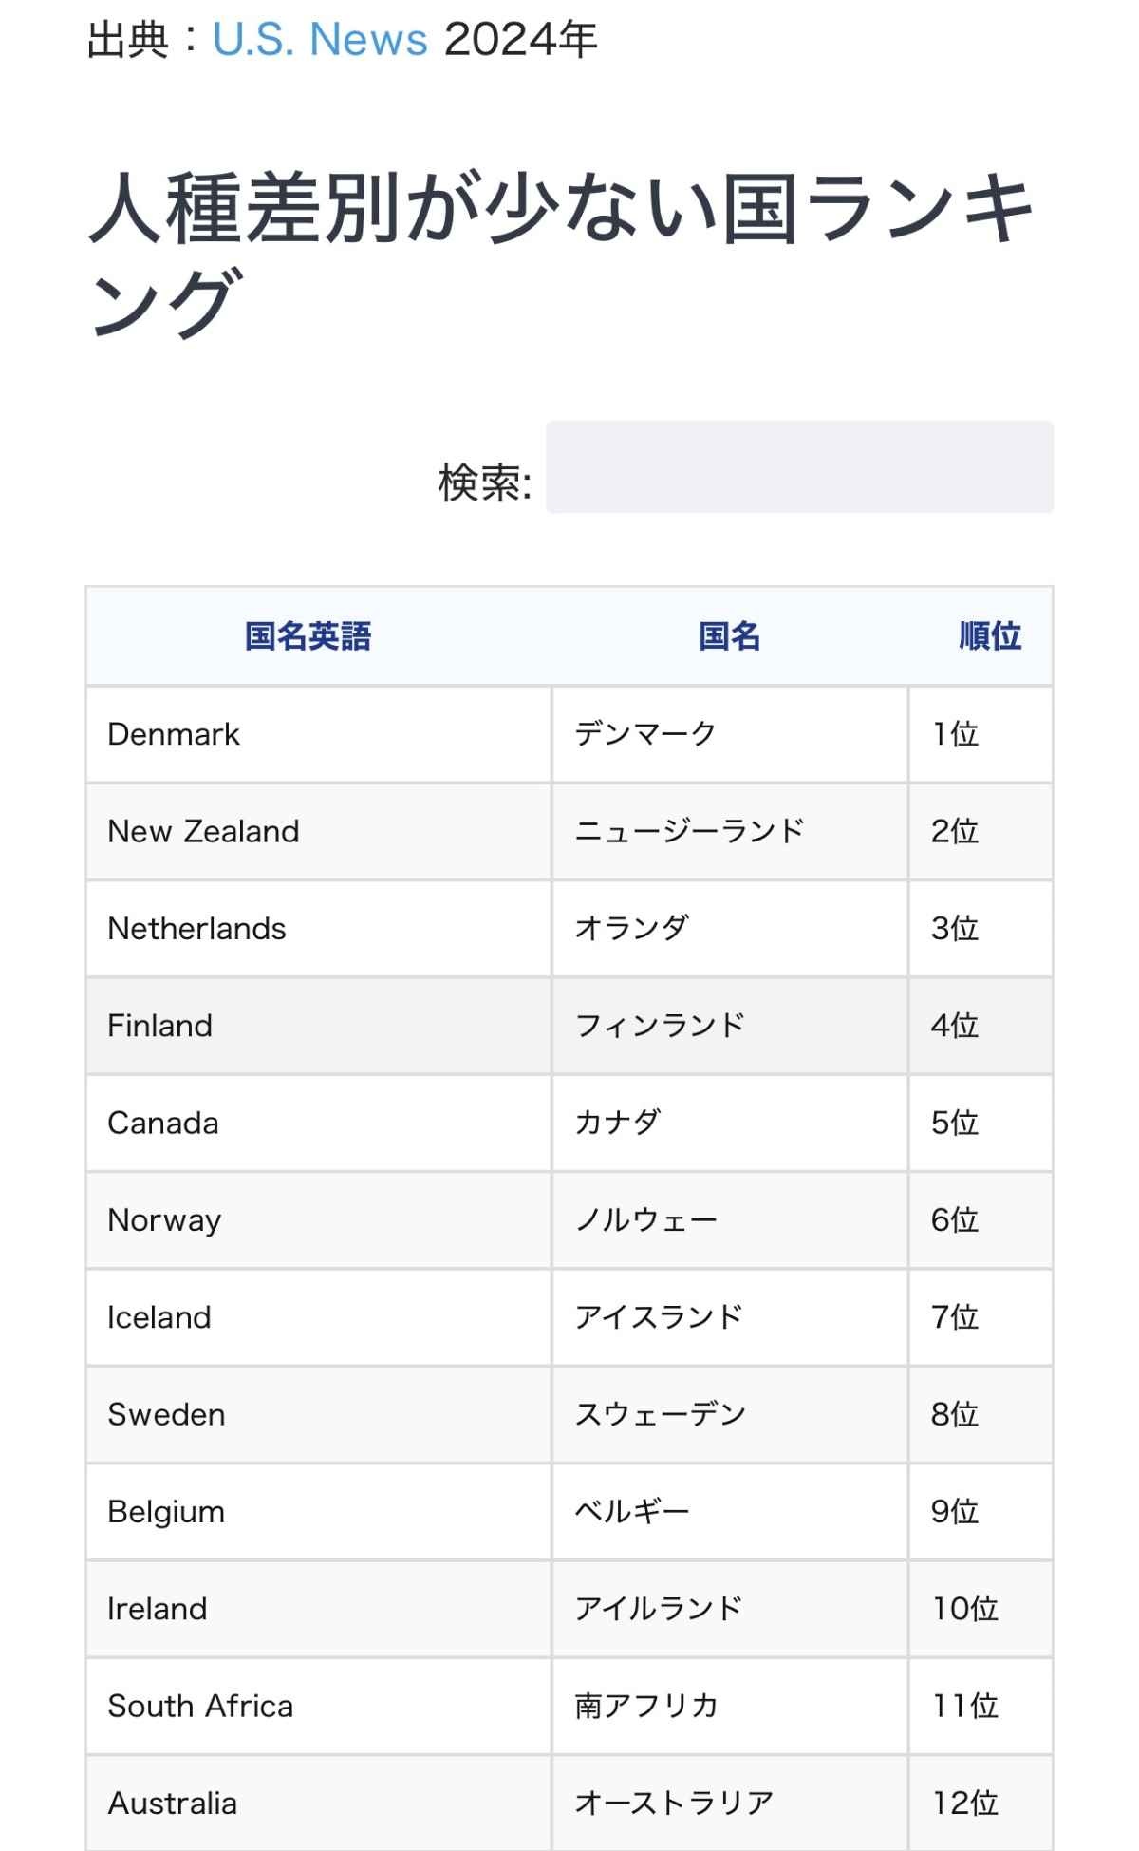The width and height of the screenshot is (1139, 1851).
Task: Sort by the 国名 column header
Action: pyautogui.click(x=729, y=635)
